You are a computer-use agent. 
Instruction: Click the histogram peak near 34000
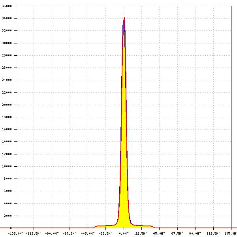click(124, 18)
